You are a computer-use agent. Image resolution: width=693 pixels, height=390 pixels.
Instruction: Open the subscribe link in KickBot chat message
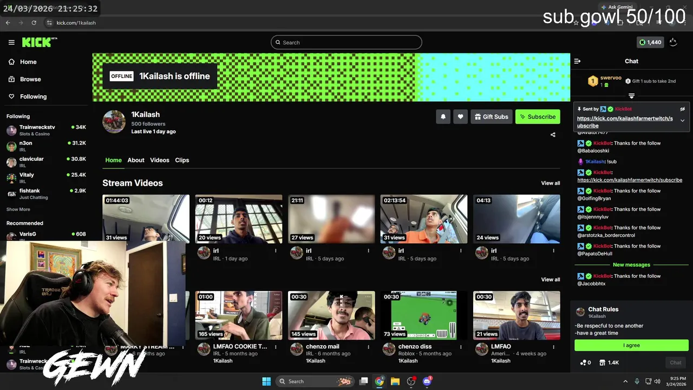630,180
